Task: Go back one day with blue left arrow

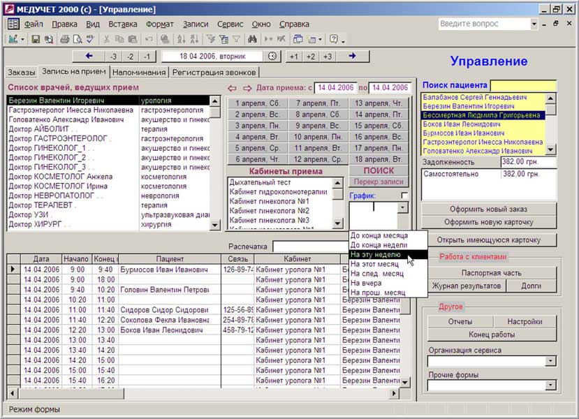Action: point(89,56)
